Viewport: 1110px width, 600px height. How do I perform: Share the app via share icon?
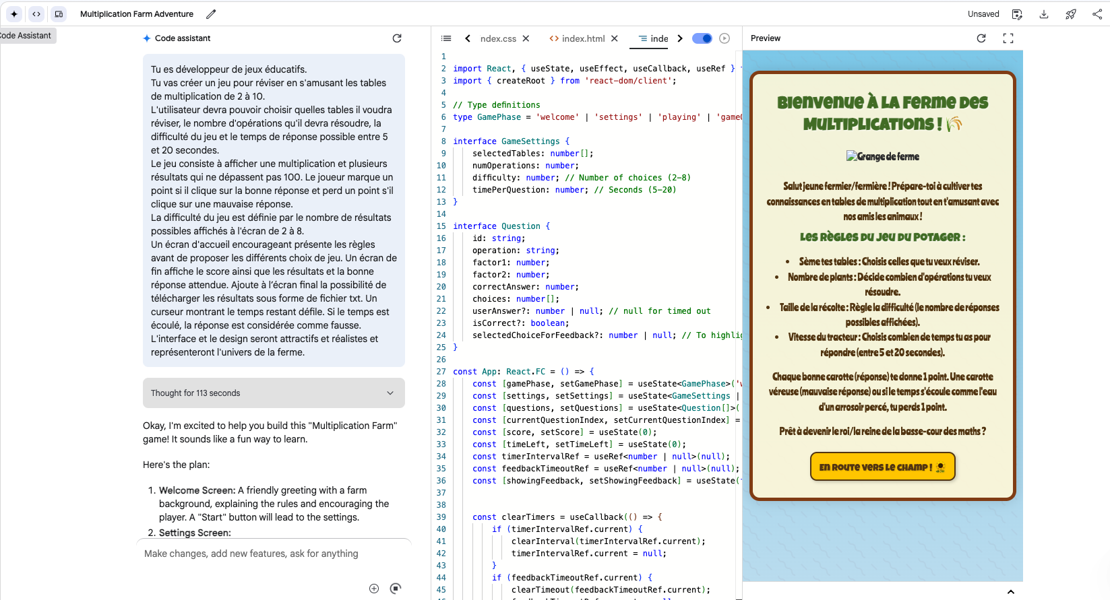(x=1097, y=14)
